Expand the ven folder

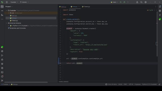(8, 13)
